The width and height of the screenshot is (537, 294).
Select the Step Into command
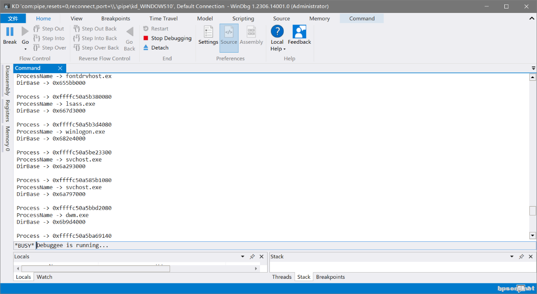[x=49, y=38]
